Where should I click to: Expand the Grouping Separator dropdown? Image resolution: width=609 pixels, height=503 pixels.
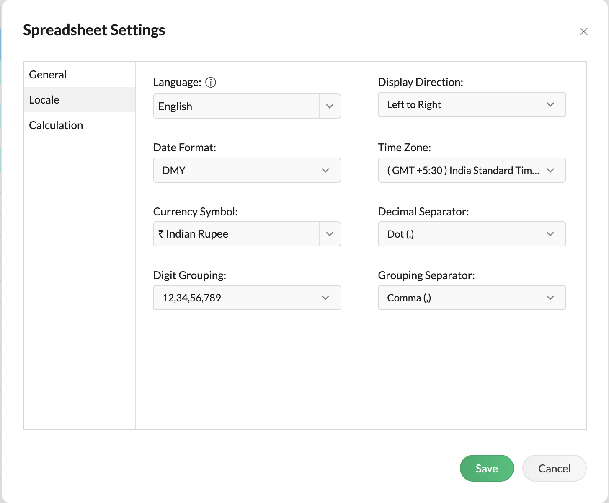472,298
